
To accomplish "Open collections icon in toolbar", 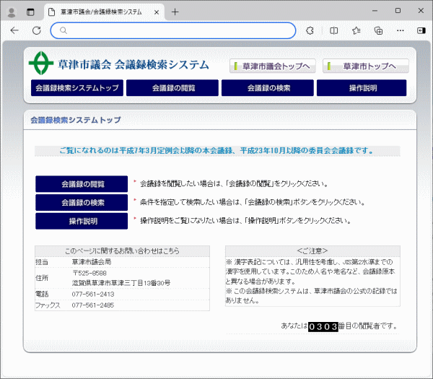I will click(x=378, y=30).
